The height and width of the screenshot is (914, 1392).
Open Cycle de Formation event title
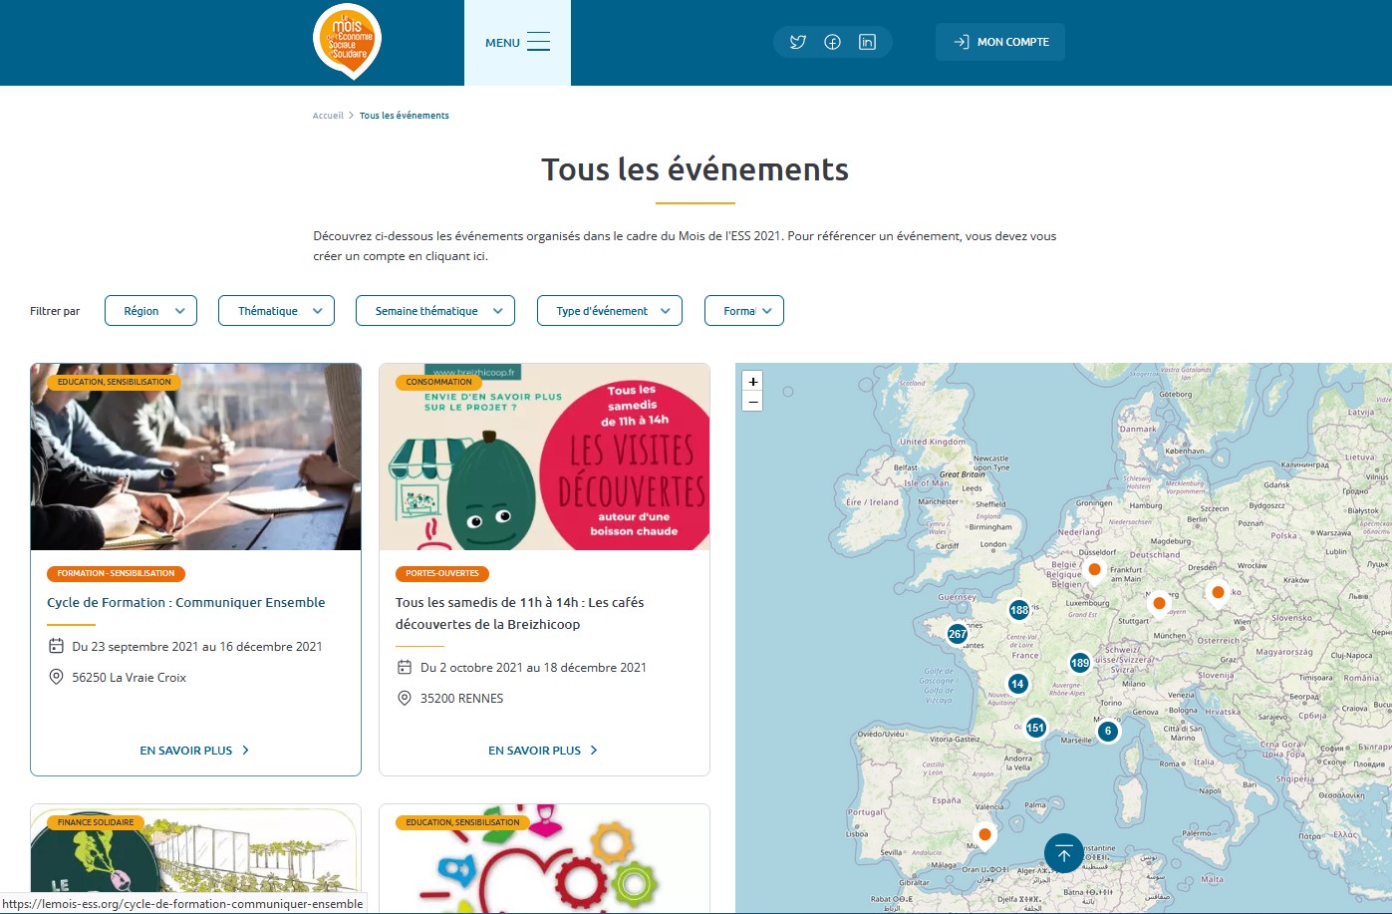(186, 603)
